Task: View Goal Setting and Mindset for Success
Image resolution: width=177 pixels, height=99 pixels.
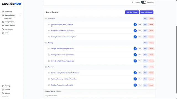Action: 140,31
